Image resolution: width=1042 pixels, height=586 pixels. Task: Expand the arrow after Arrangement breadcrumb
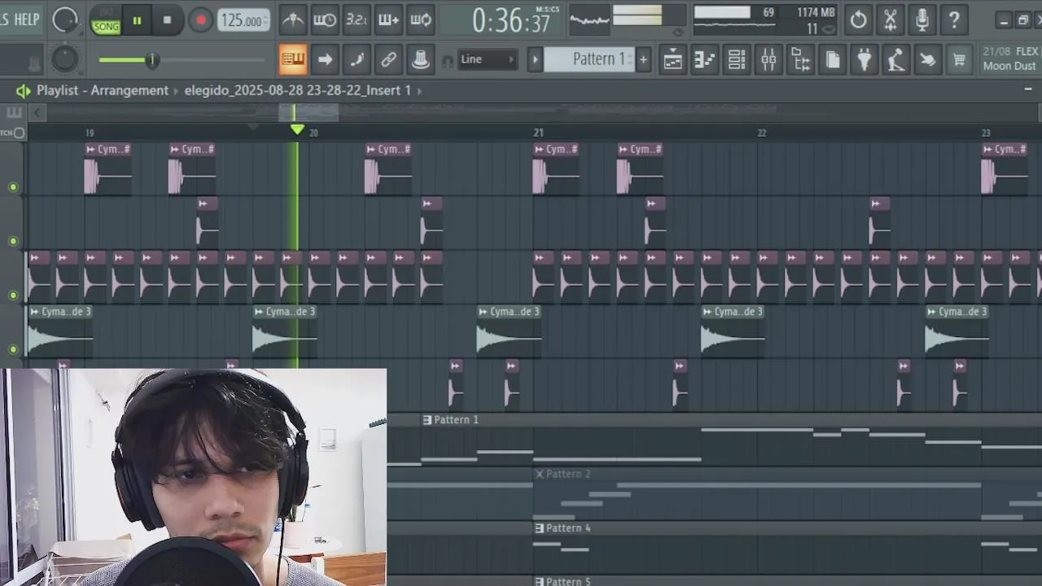176,90
